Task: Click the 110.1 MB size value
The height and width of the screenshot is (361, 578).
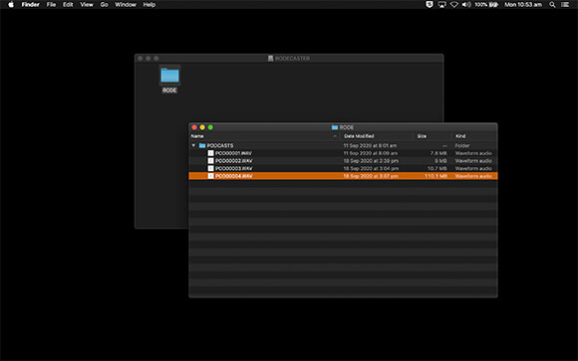Action: click(435, 176)
